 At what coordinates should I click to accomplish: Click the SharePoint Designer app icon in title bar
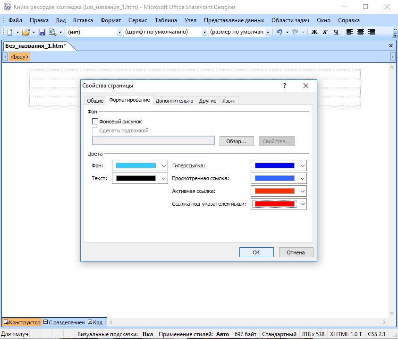tap(7, 7)
